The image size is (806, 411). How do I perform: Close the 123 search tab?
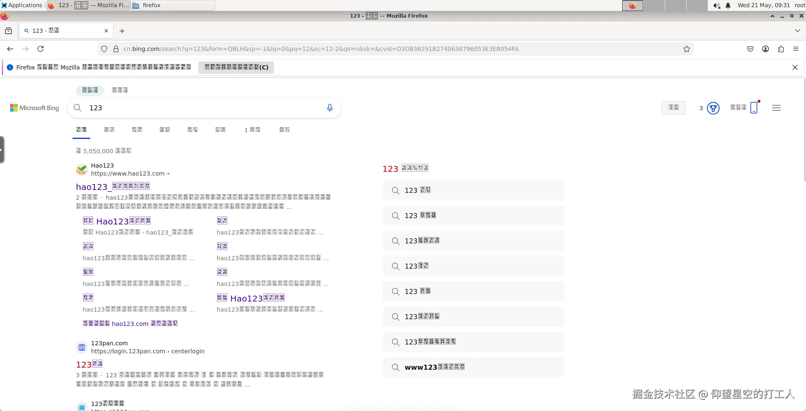[x=106, y=31]
